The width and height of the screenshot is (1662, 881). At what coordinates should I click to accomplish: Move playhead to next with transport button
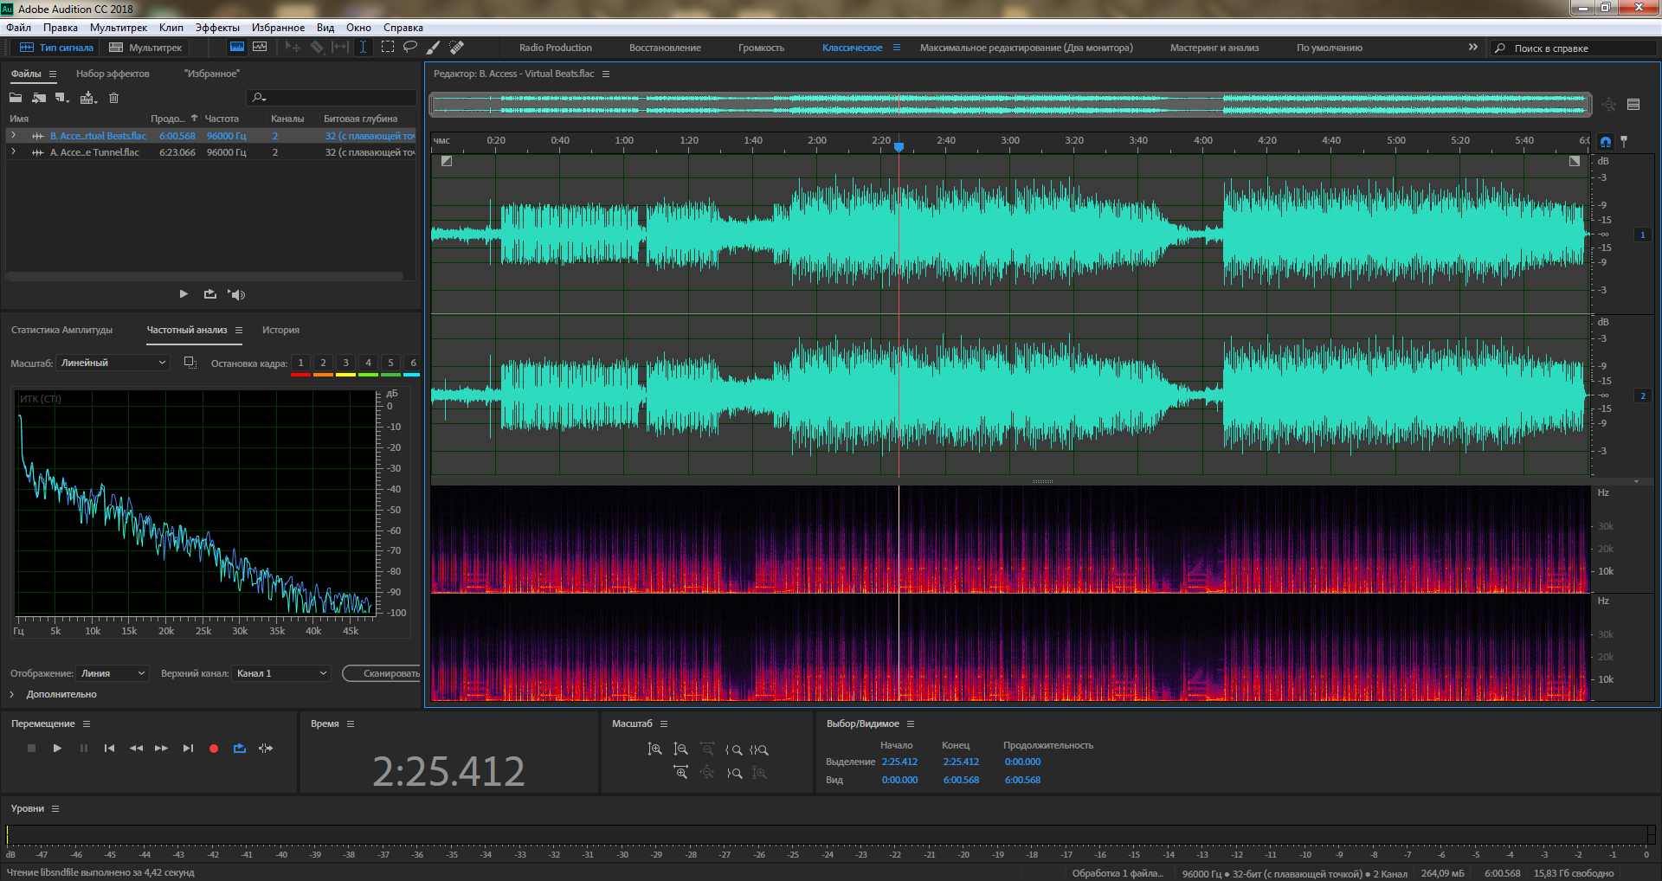click(188, 749)
